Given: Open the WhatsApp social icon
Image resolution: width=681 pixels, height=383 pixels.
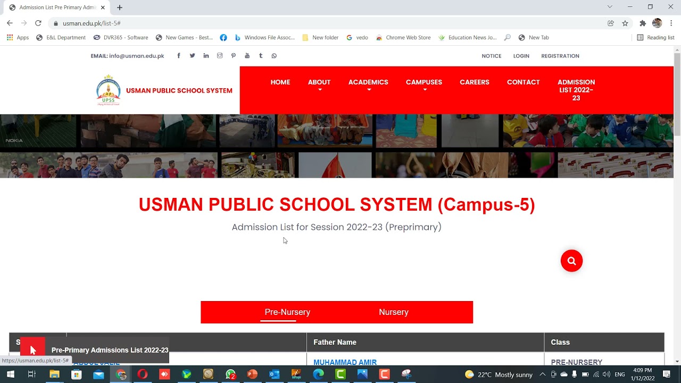Looking at the screenshot, I should 274,56.
